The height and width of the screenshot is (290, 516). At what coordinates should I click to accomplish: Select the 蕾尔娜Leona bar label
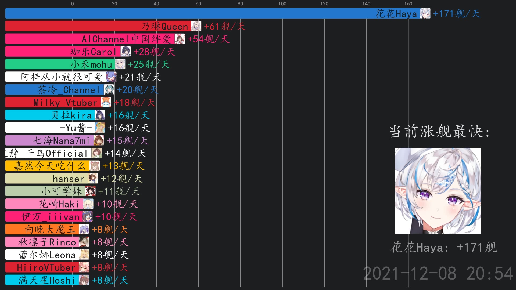(x=47, y=255)
